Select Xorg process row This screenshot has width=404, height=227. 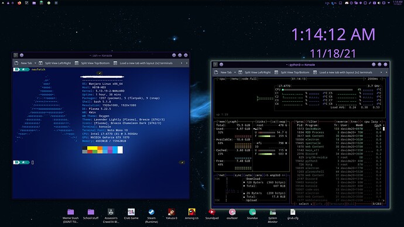click(339, 164)
